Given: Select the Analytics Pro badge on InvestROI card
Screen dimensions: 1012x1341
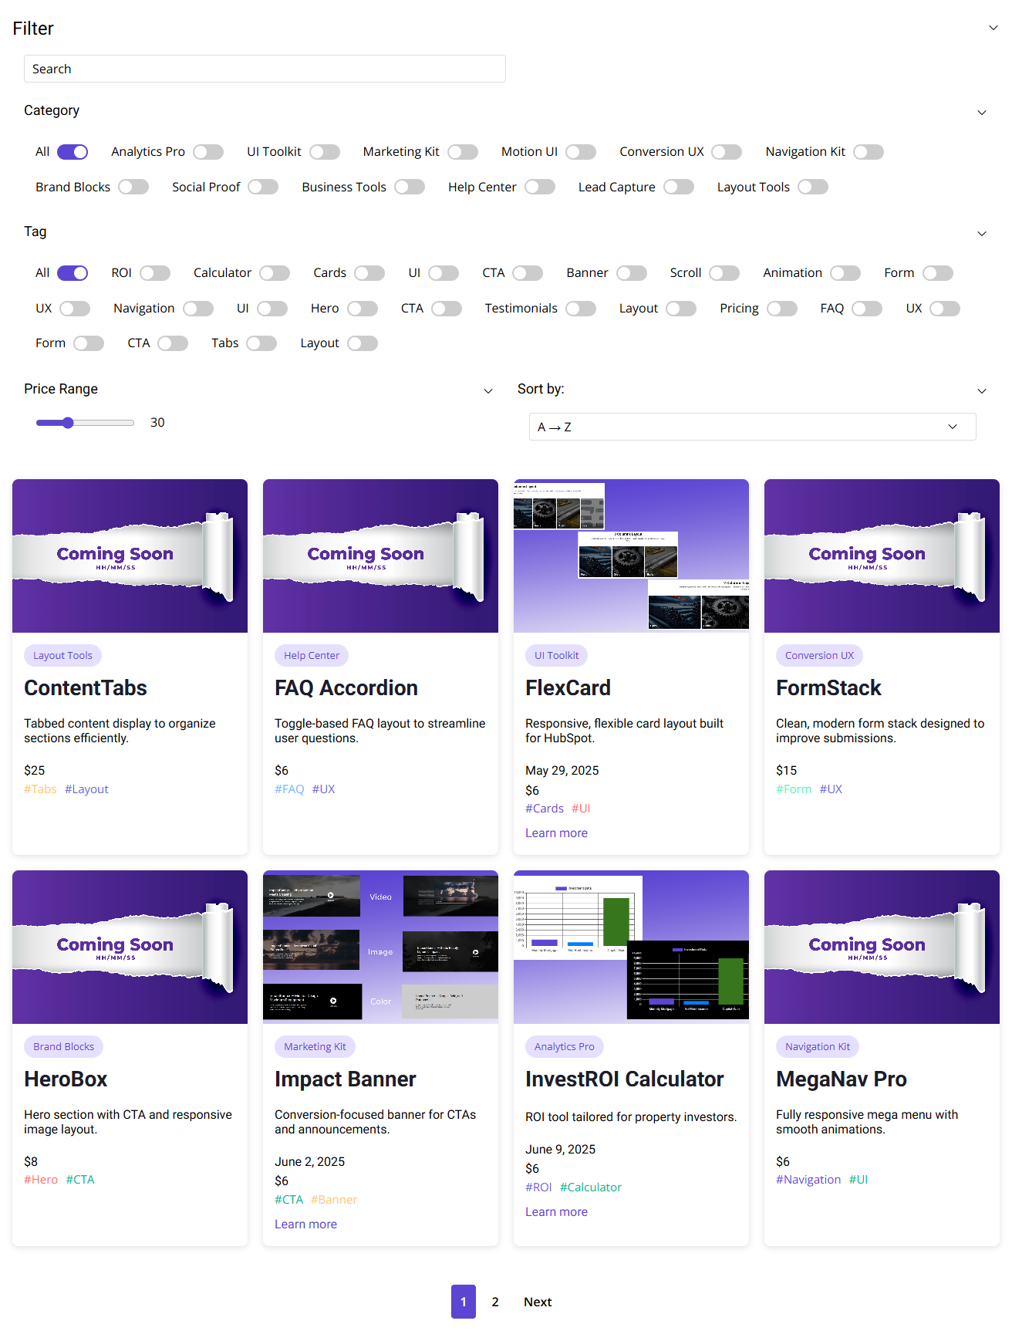Looking at the screenshot, I should tap(564, 1046).
